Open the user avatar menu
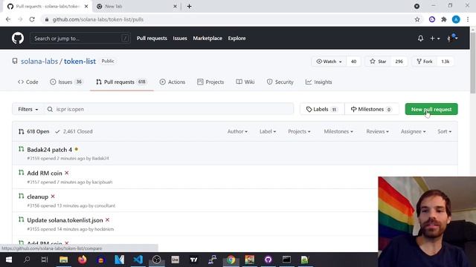This screenshot has height=267, width=476. (x=452, y=38)
